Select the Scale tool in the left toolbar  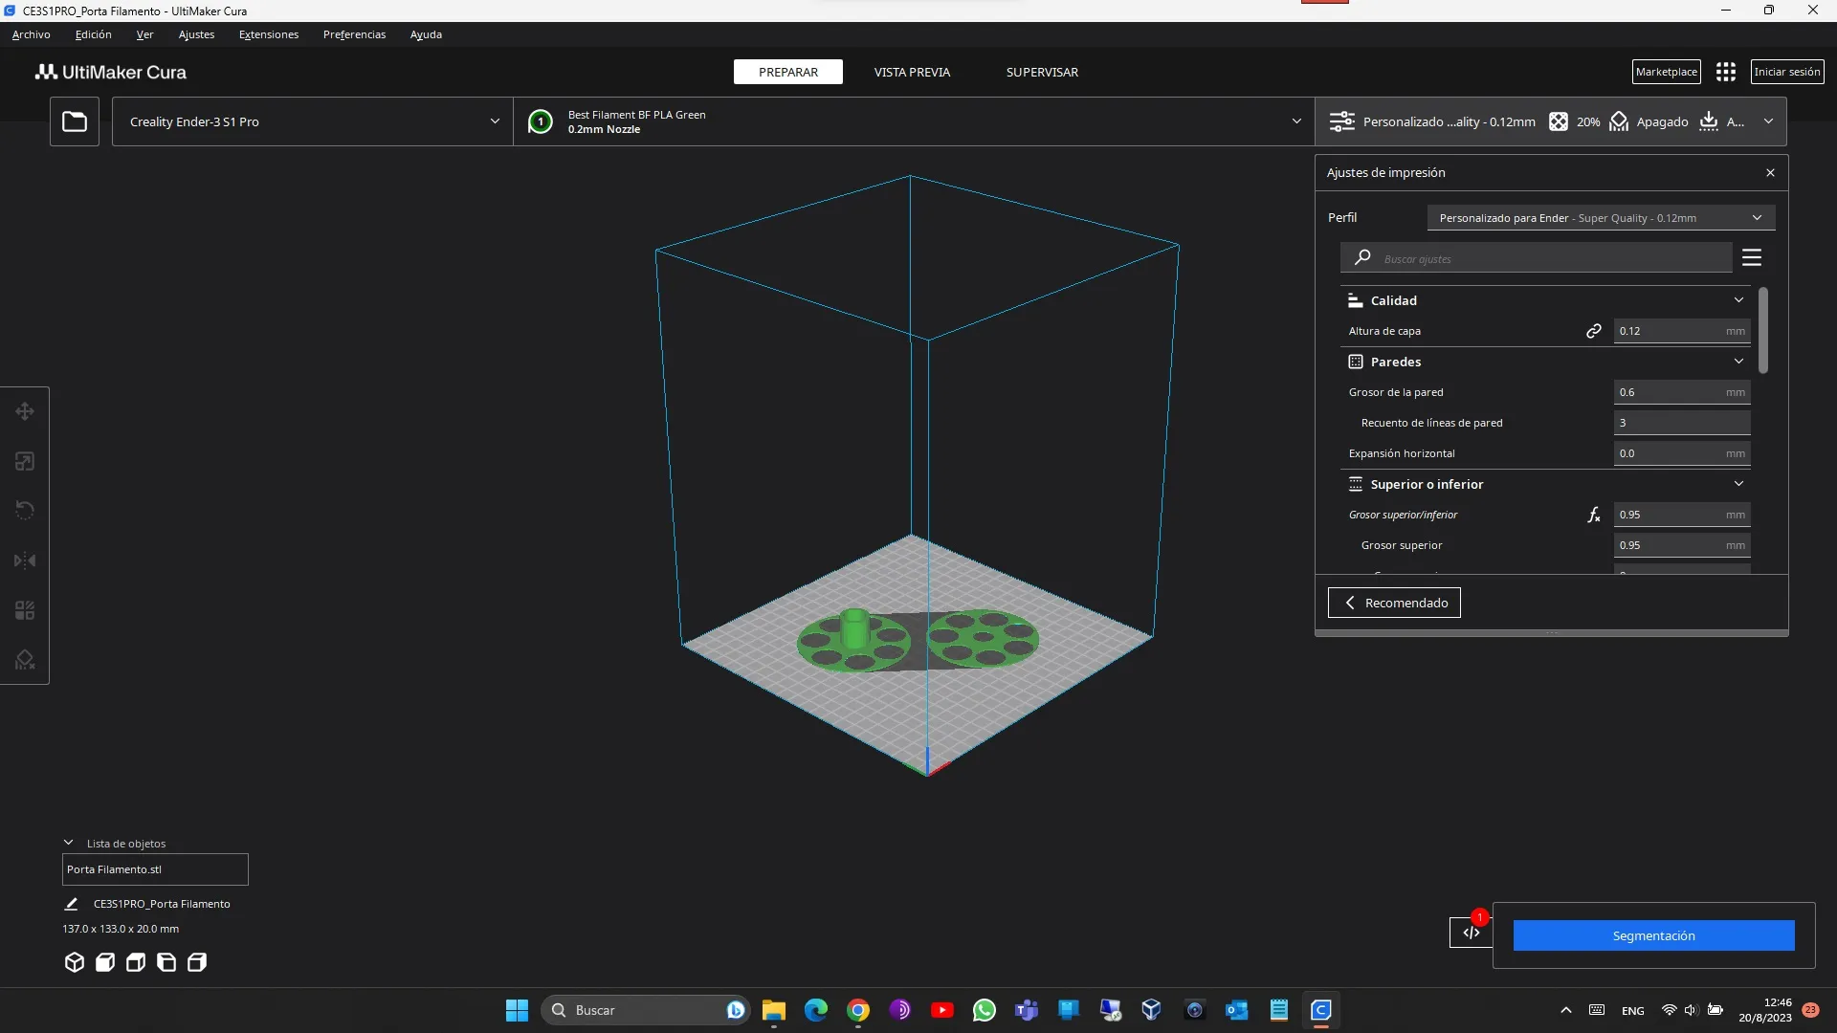point(24,461)
